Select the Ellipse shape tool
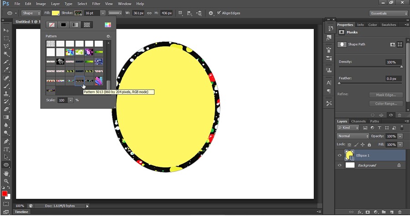The image size is (410, 216). pyautogui.click(x=6, y=165)
